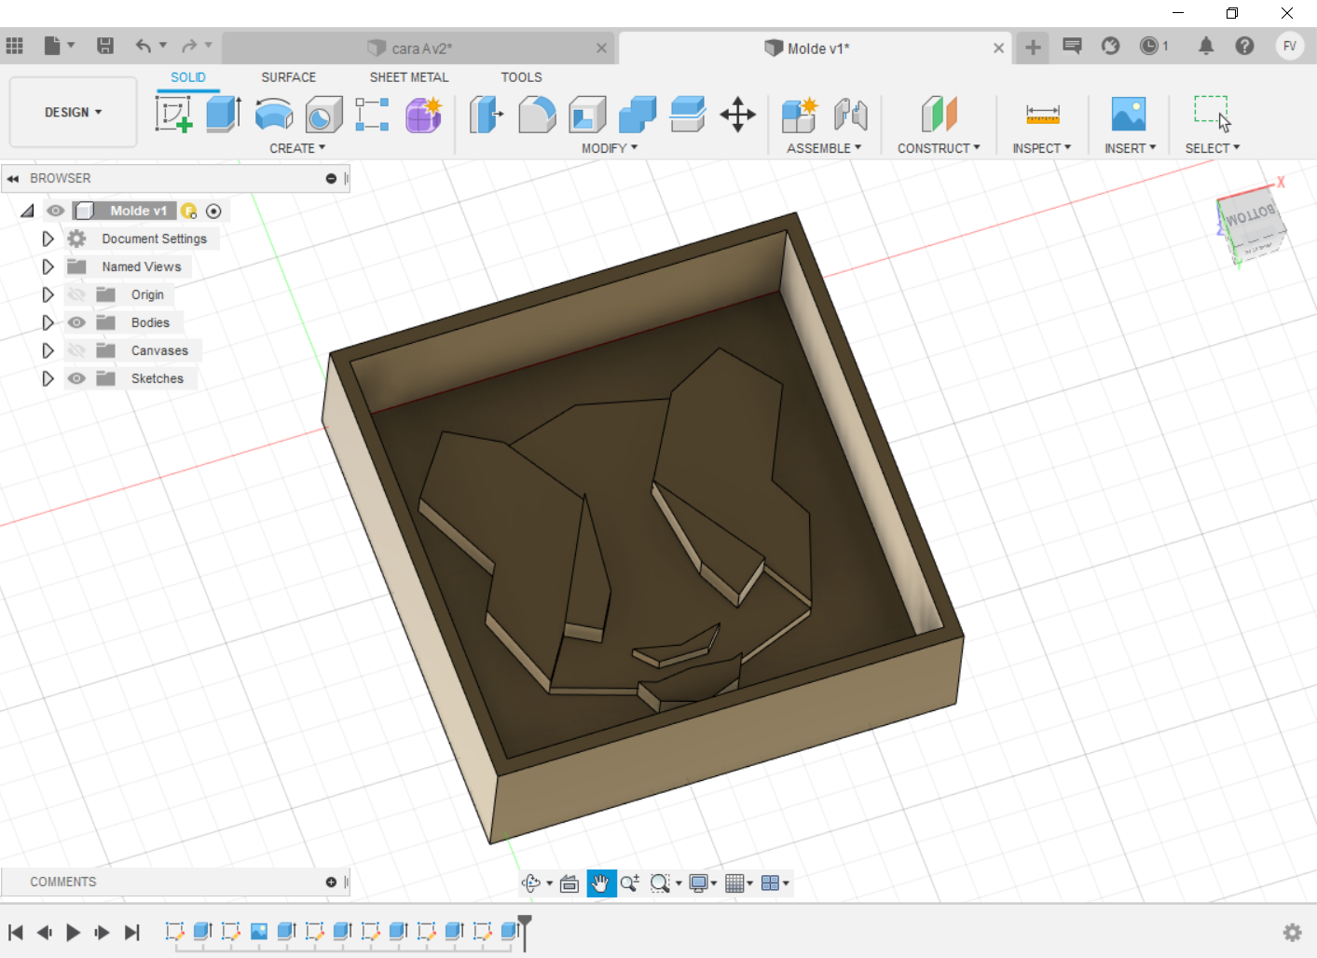
Task: Expand the Named Views node
Action: click(x=48, y=267)
